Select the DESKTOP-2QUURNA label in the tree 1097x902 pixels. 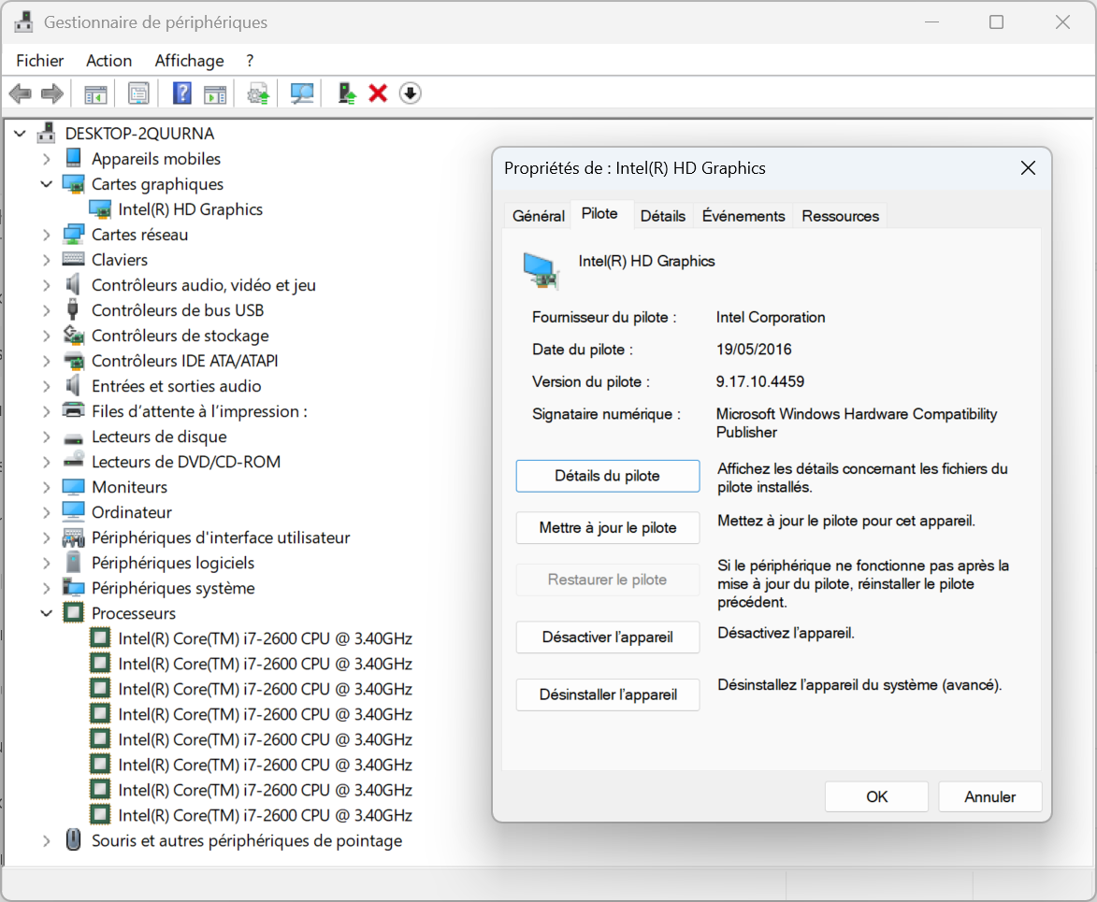coord(140,134)
